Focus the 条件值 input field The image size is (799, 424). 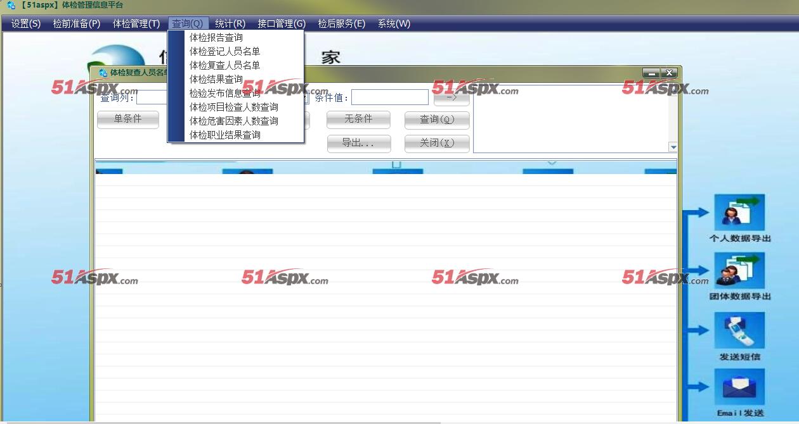[x=390, y=97]
